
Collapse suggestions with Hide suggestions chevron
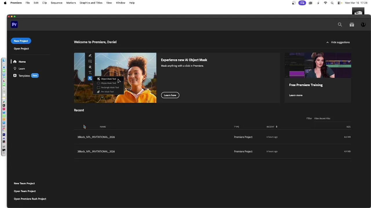[328, 42]
